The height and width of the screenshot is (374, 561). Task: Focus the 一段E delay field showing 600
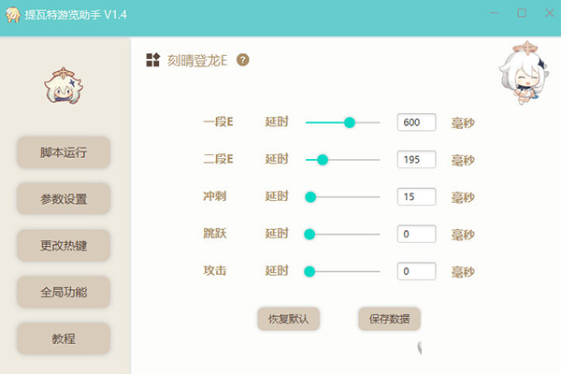416,122
